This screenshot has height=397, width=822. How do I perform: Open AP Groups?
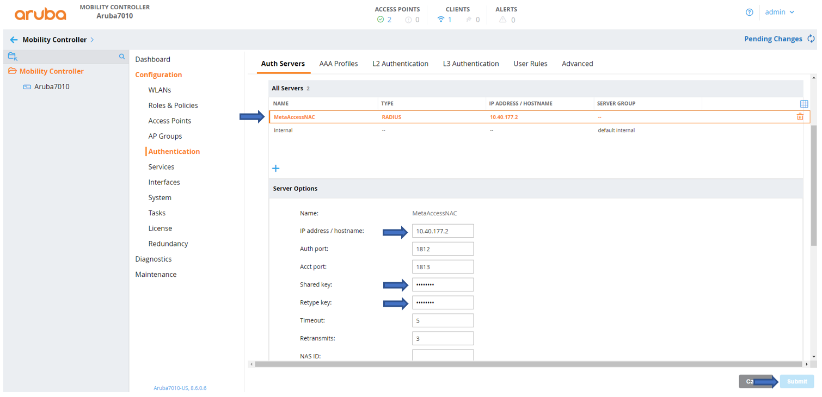coord(165,136)
